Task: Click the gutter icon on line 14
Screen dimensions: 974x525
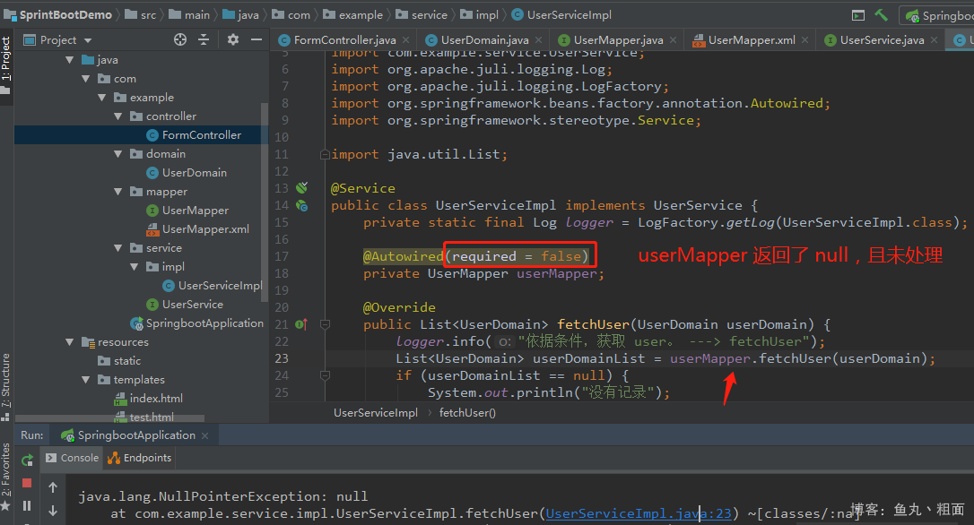Action: [x=302, y=205]
